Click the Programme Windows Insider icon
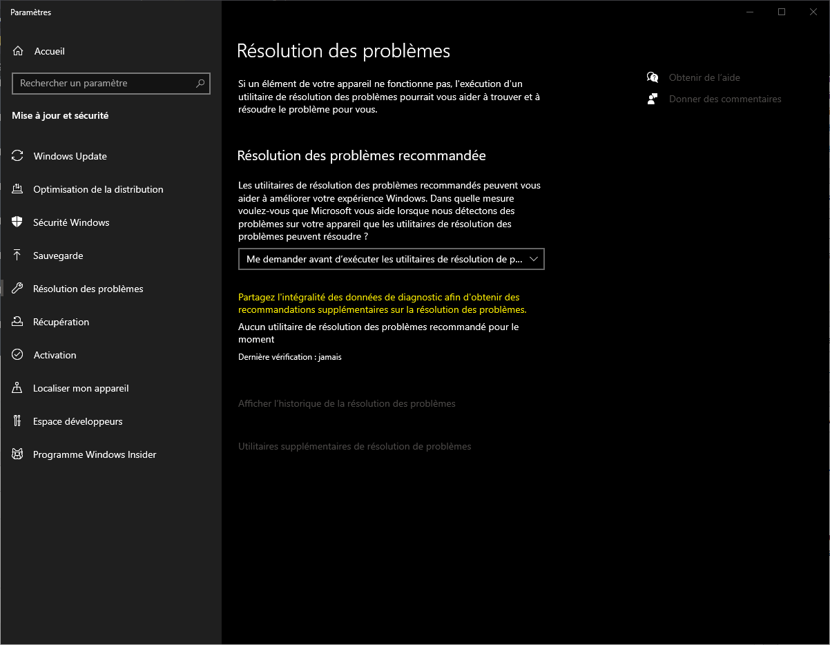 pos(18,454)
